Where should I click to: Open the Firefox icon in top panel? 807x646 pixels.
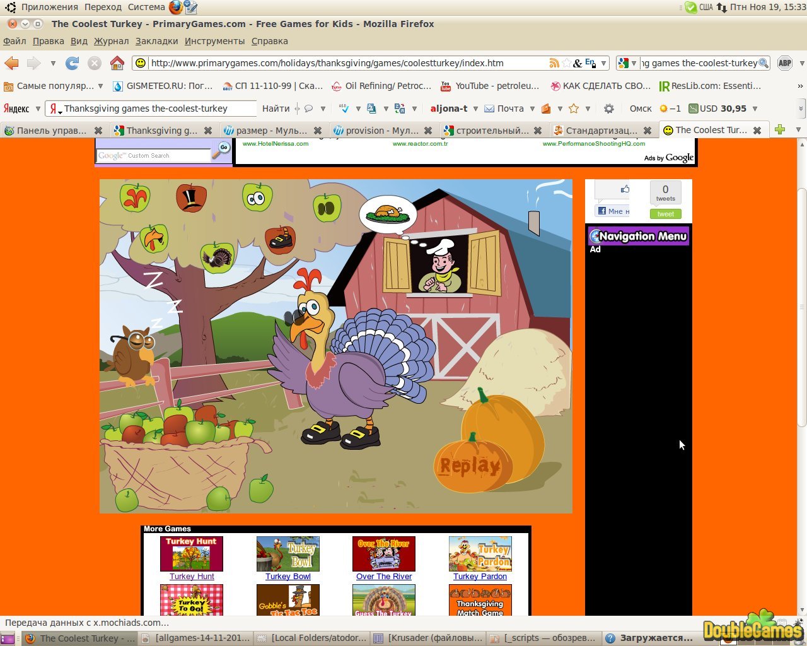pos(175,8)
